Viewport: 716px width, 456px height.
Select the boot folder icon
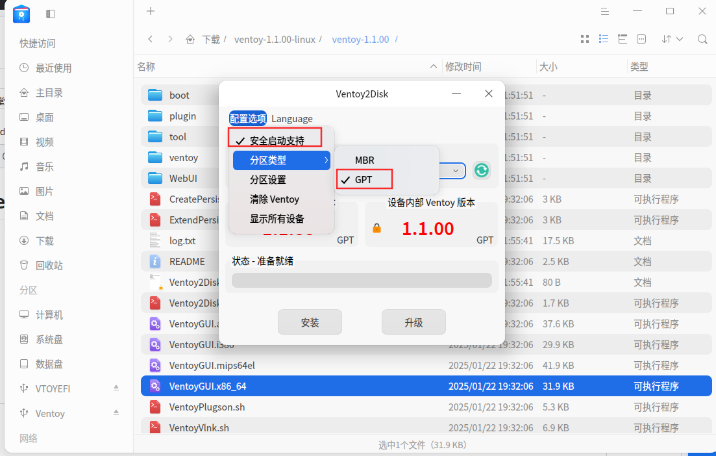tap(155, 95)
